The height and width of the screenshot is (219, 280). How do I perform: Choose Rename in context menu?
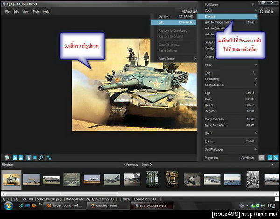[x=228, y=111]
